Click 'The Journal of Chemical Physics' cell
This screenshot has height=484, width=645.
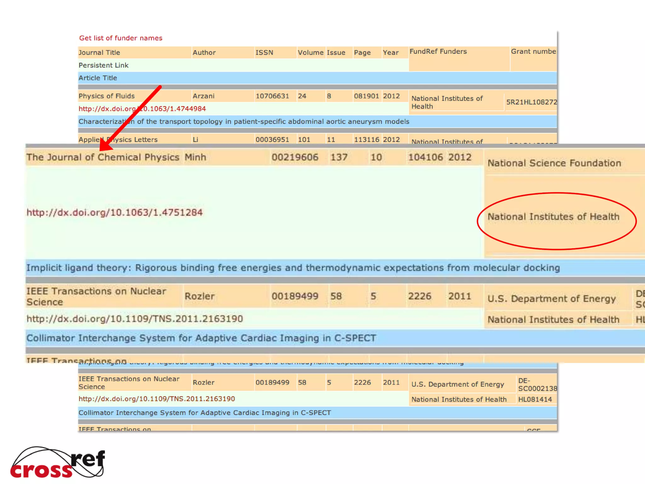click(103, 157)
